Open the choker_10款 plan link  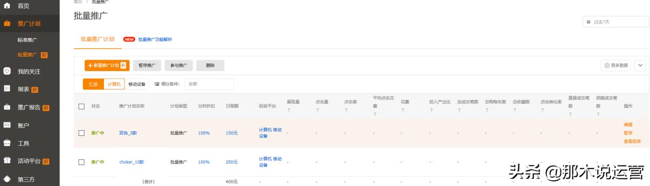(132, 162)
